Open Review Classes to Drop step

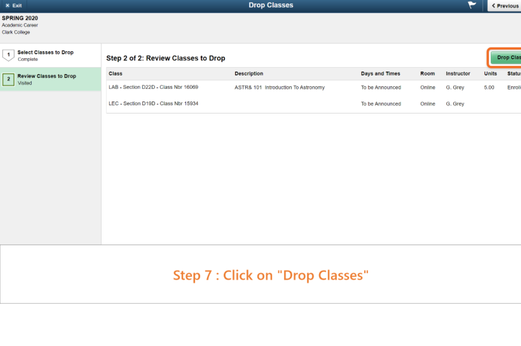click(47, 76)
